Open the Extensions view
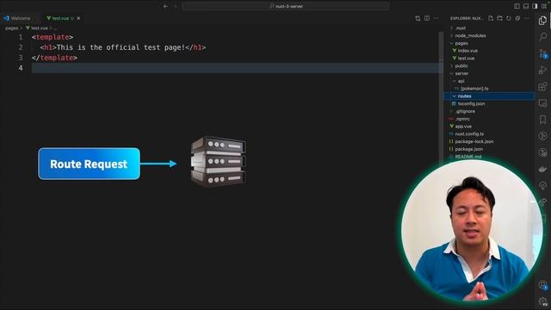The height and width of the screenshot is (310, 551). click(x=542, y=86)
